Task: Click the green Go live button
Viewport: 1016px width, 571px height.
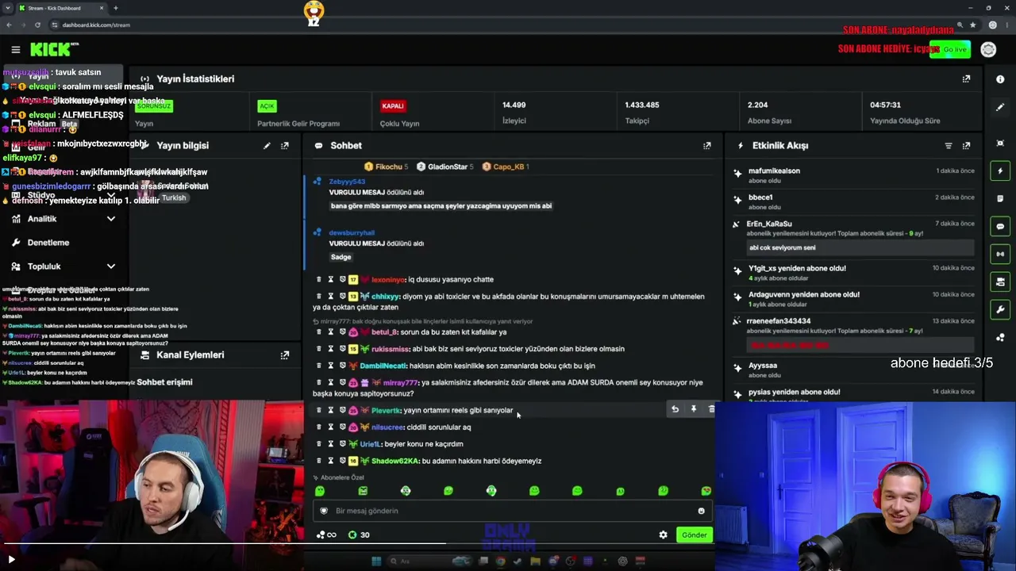Action: click(x=950, y=49)
